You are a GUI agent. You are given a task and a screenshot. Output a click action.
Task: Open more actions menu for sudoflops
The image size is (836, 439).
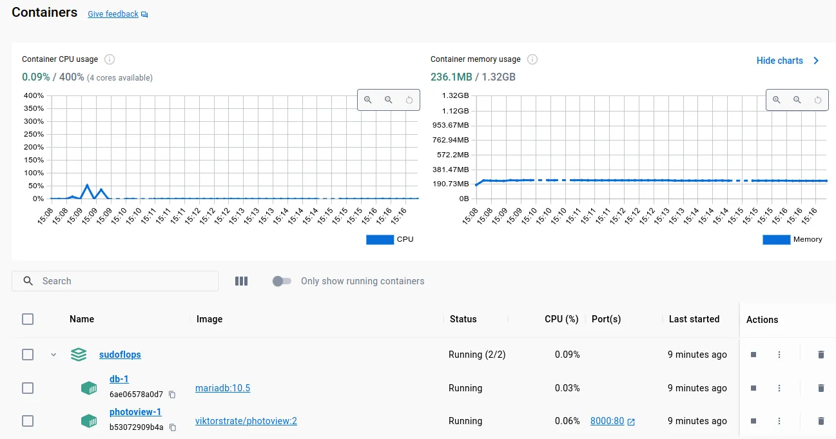click(779, 355)
